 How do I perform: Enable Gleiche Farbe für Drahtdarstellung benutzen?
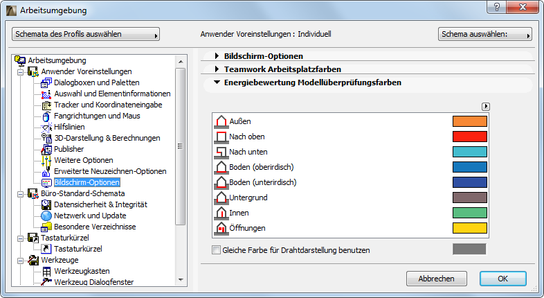[217, 249]
